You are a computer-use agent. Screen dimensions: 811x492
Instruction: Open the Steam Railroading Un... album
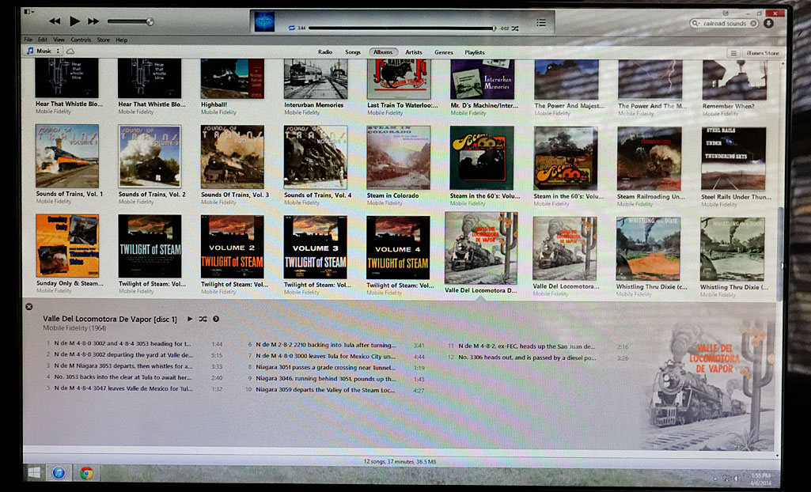[650, 159]
